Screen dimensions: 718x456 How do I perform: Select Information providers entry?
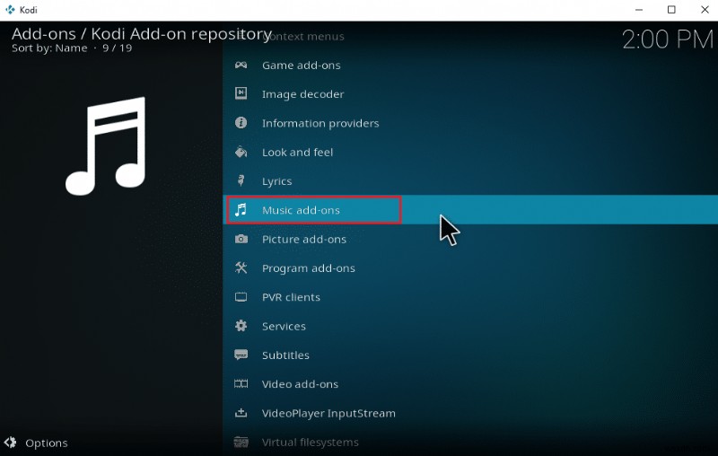point(470,123)
